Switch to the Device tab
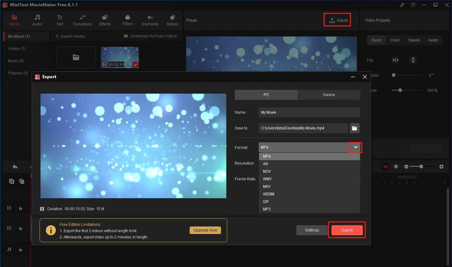Viewport: 452px width, 267px height. [x=329, y=95]
